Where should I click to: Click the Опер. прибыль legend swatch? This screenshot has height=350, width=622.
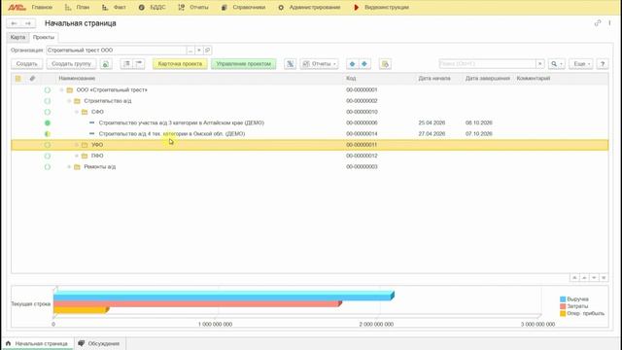(563, 313)
